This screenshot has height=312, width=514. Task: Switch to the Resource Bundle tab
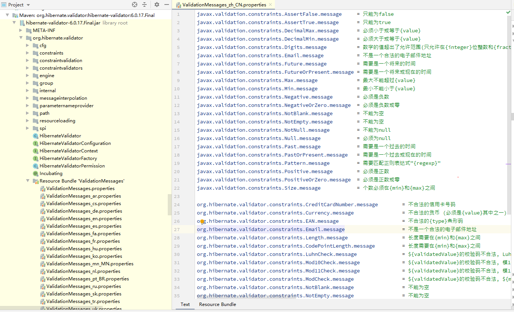click(218, 304)
